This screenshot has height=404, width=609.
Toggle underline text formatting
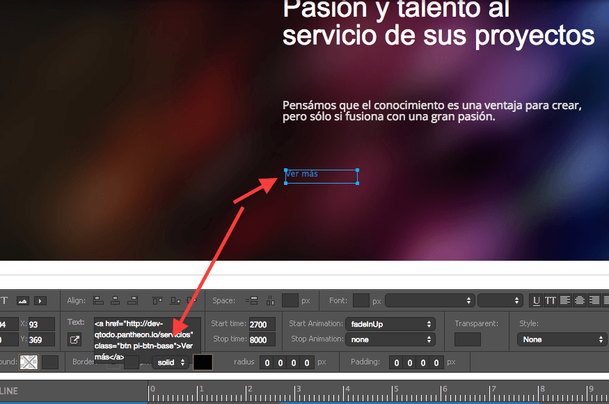tap(536, 301)
